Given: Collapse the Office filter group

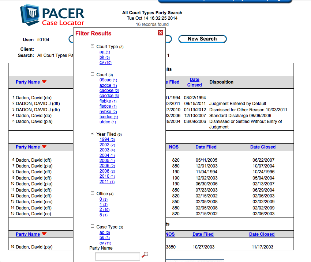Looking at the screenshot, I should point(92,193).
